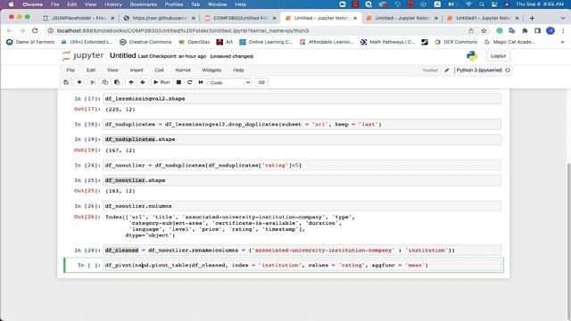Go back in Chrome
The width and height of the screenshot is (571, 321).
click(x=10, y=30)
